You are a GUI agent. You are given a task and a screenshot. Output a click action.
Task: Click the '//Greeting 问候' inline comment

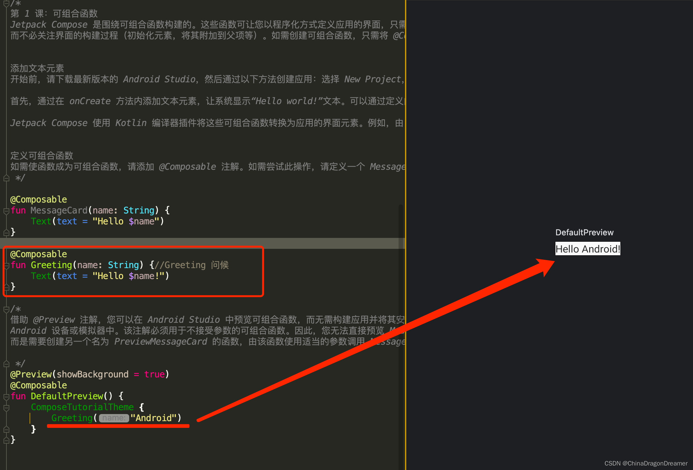coord(192,265)
